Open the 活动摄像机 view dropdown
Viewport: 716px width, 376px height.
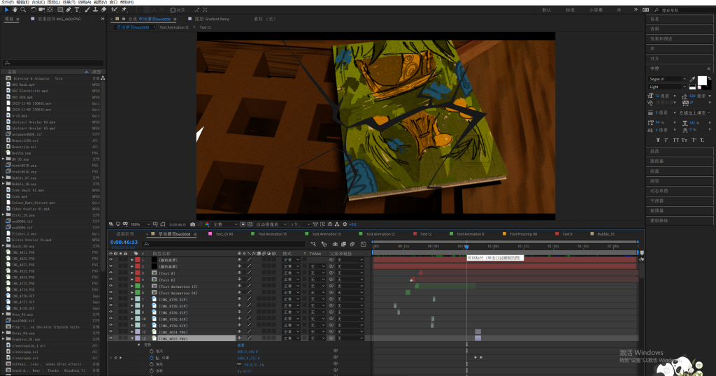point(271,224)
